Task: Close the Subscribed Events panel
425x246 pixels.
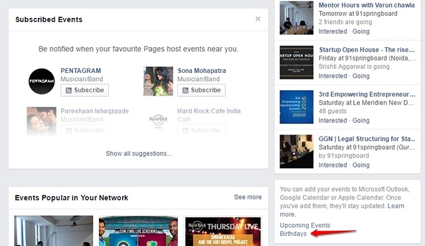Action: [258, 19]
